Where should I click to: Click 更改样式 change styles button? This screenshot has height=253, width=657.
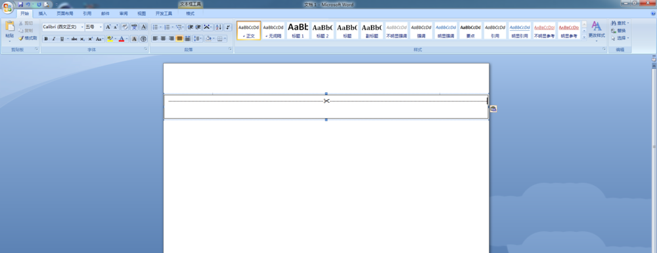coord(597,31)
